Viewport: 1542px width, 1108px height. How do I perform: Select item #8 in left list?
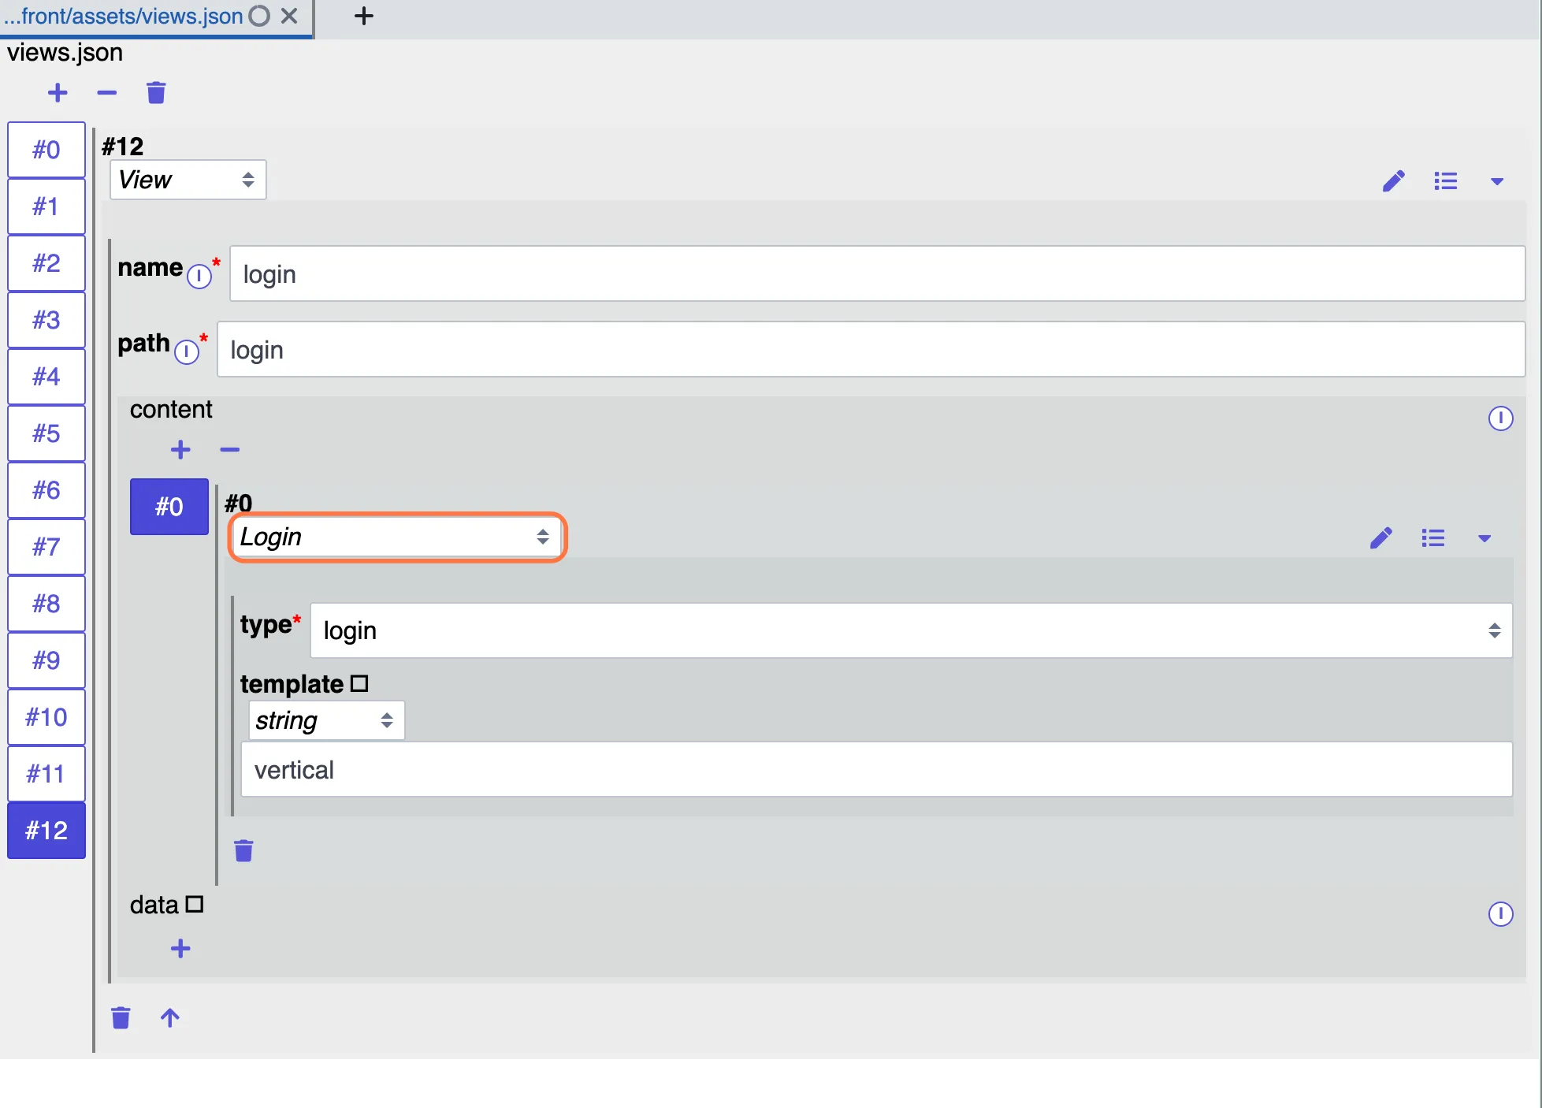click(x=46, y=604)
